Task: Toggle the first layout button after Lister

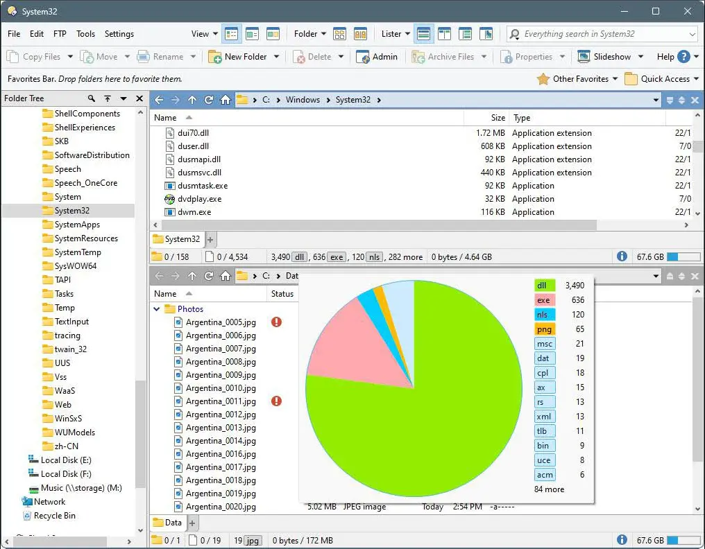Action: point(424,34)
